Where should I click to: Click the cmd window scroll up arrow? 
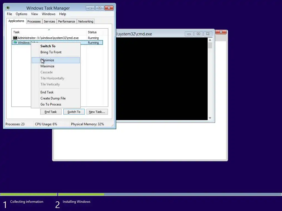coord(210,40)
